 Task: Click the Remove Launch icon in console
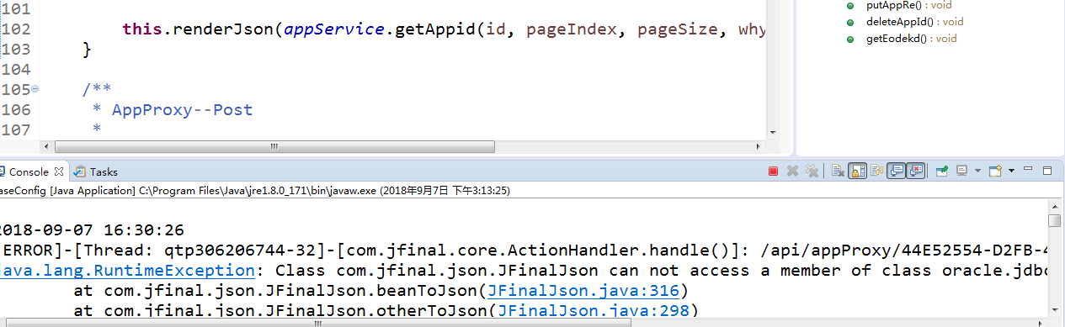pyautogui.click(x=792, y=171)
